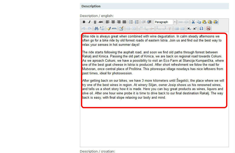Open the Paragraph format dropdown
The image size is (235, 153).
click(165, 22)
